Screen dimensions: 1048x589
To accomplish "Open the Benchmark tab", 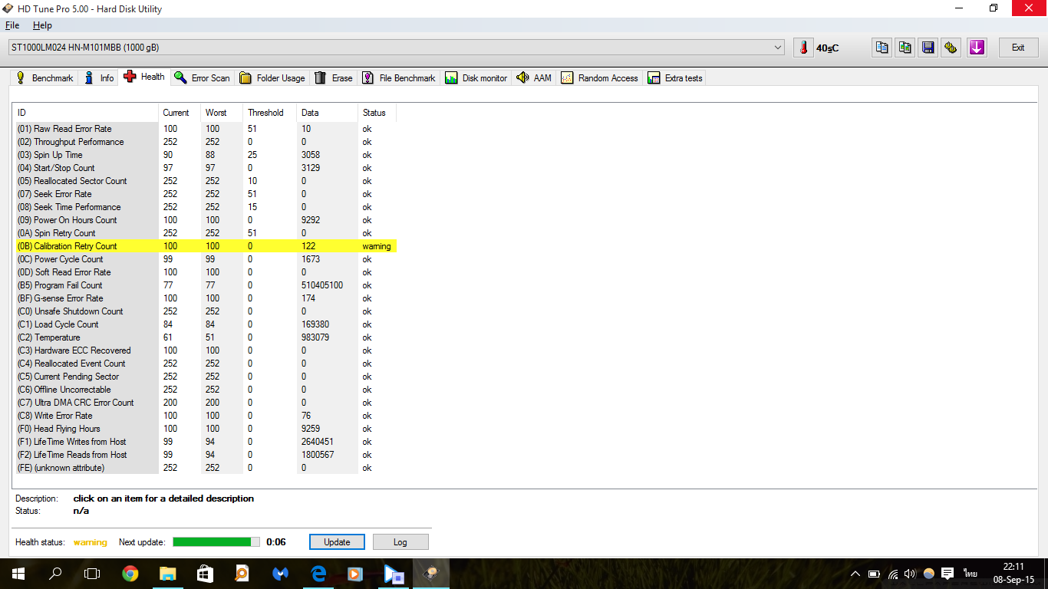I will coord(44,77).
